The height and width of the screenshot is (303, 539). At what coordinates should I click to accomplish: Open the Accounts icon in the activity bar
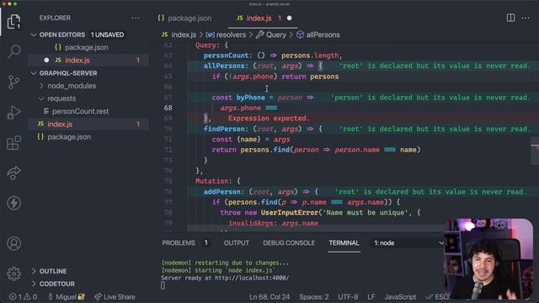13,243
